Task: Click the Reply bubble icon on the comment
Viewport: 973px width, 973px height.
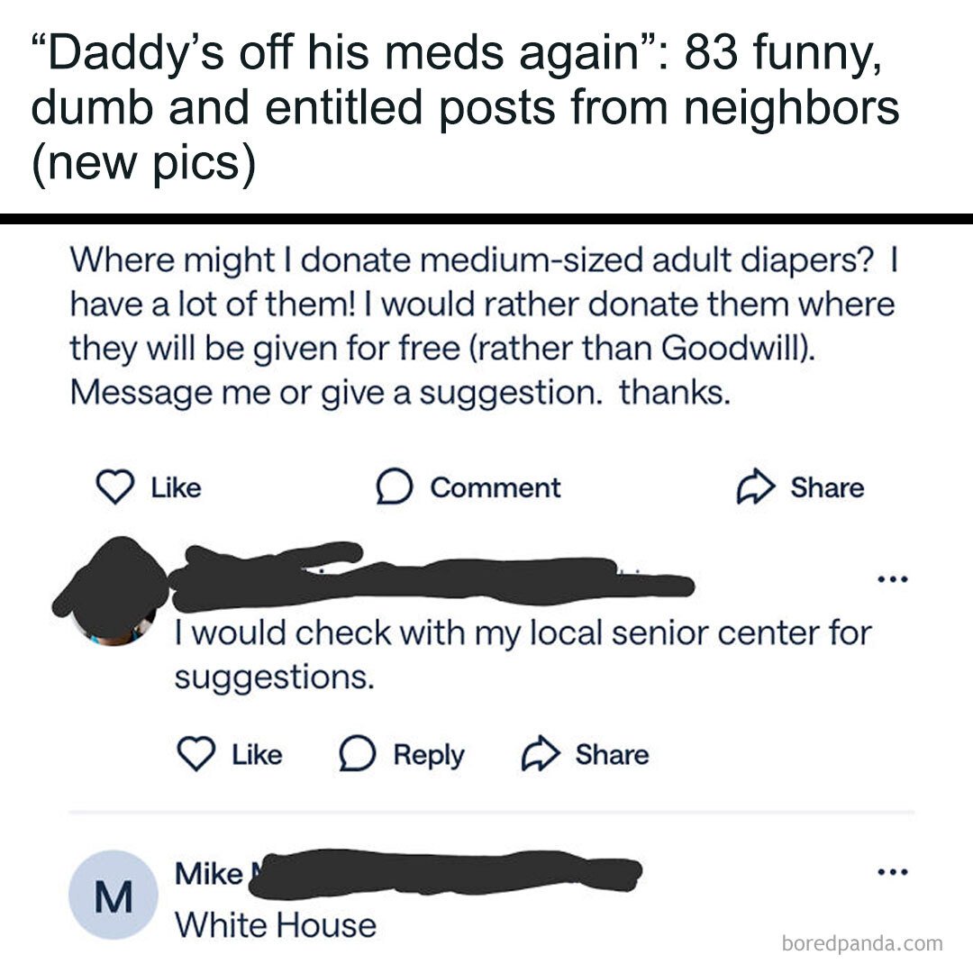Action: point(357,755)
